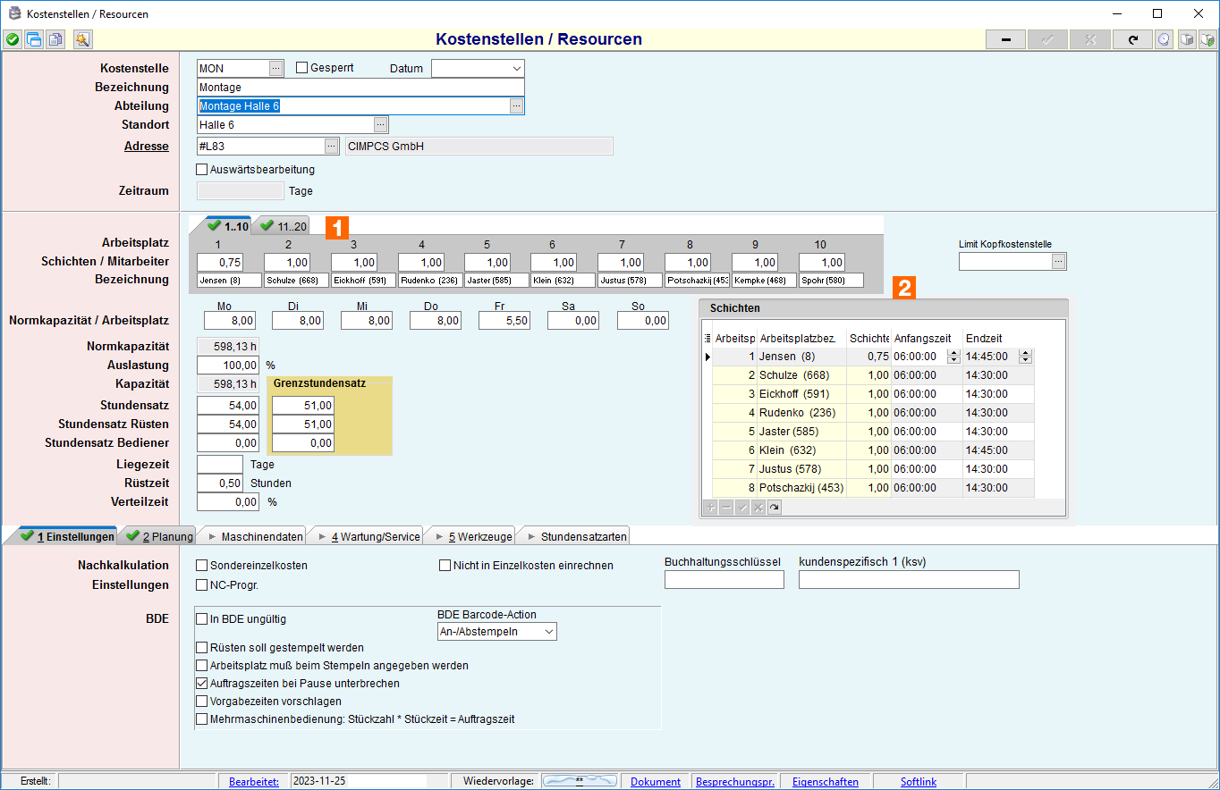
Task: Click Endzeit spinner for Jensen row
Action: (1025, 356)
